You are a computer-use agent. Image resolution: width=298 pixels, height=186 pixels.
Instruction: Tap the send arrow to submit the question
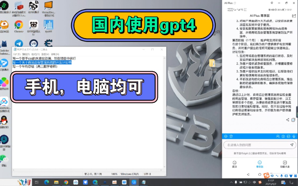[x=292, y=145]
